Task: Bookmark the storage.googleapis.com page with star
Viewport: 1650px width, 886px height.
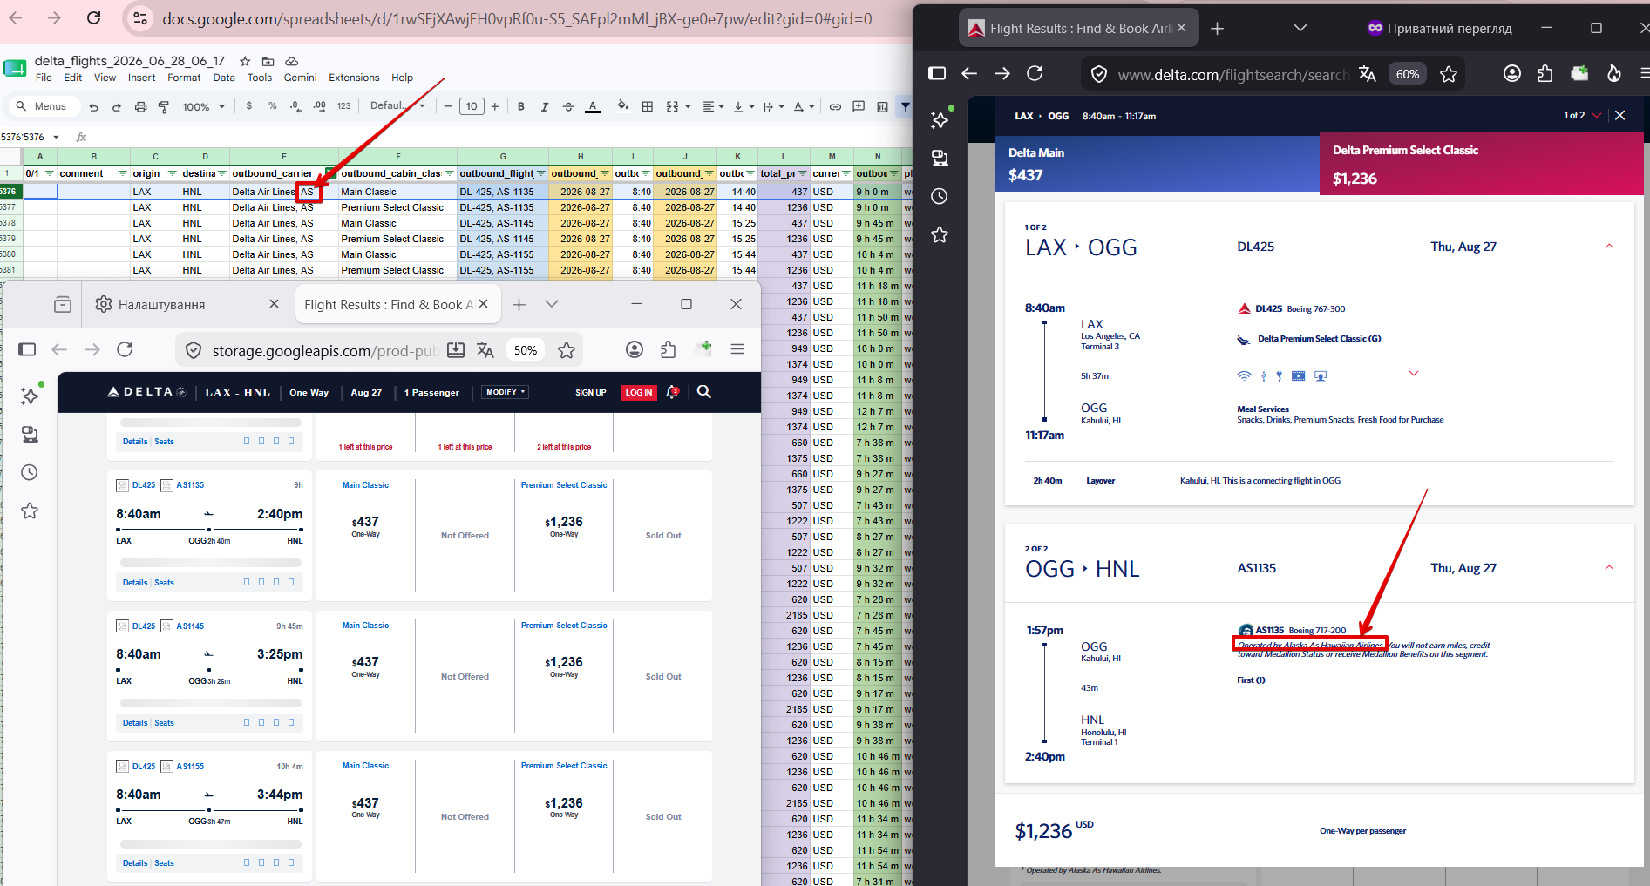Action: [x=567, y=349]
